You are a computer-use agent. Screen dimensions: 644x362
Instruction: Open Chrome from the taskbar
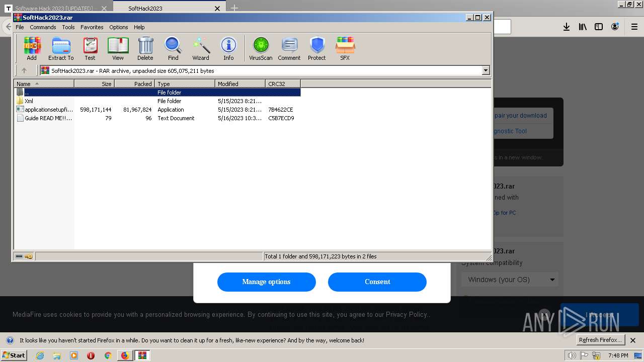(x=107, y=355)
